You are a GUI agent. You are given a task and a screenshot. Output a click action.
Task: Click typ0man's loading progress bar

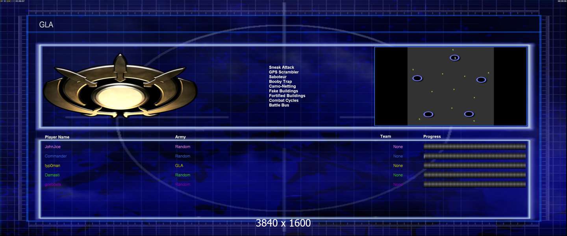tap(474, 166)
